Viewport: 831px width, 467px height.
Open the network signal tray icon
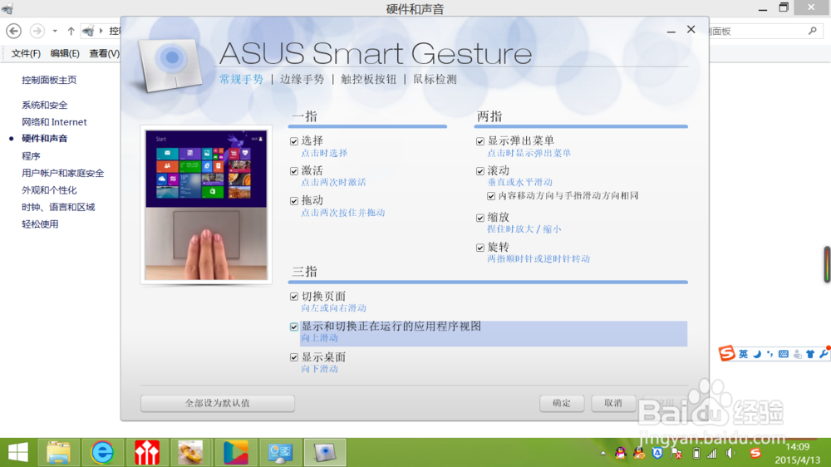pyautogui.click(x=712, y=453)
